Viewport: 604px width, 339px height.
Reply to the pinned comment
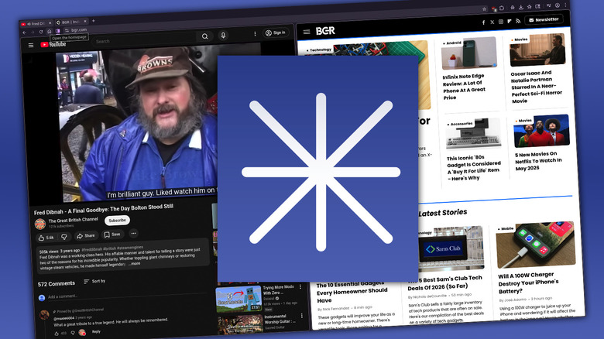[x=96, y=331]
